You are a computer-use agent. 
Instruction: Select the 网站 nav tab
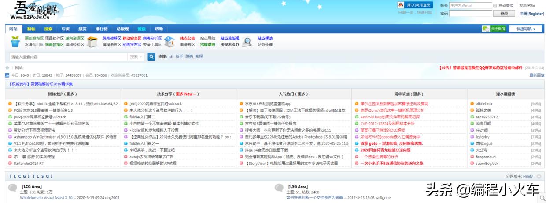(x=13, y=29)
